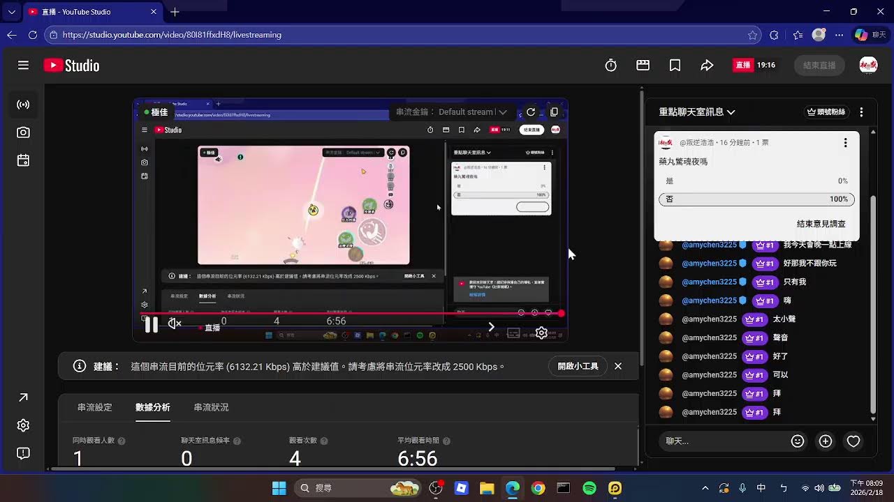The width and height of the screenshot is (894, 502).
Task: Click 結束意見調查 to end the poll
Action: tap(821, 224)
